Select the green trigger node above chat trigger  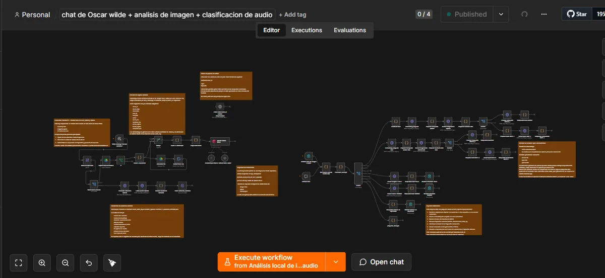(x=309, y=156)
